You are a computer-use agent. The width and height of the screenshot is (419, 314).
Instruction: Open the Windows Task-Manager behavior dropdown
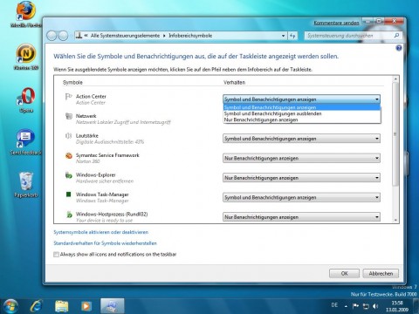tap(301, 197)
